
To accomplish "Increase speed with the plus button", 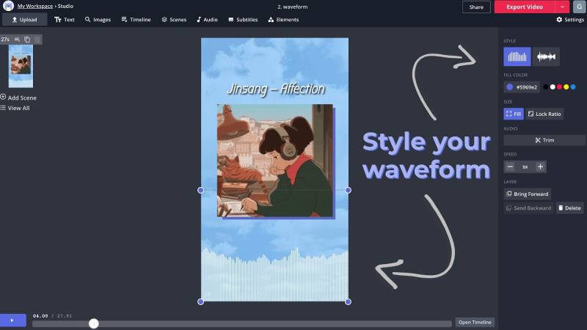I will pyautogui.click(x=540, y=167).
